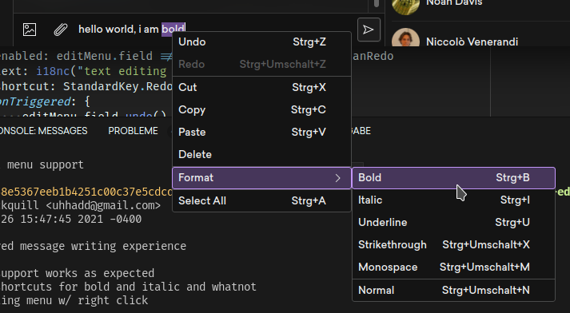Viewport: 570px width, 313px height.
Task: Apply Italic formatting from submenu
Action: coord(453,200)
